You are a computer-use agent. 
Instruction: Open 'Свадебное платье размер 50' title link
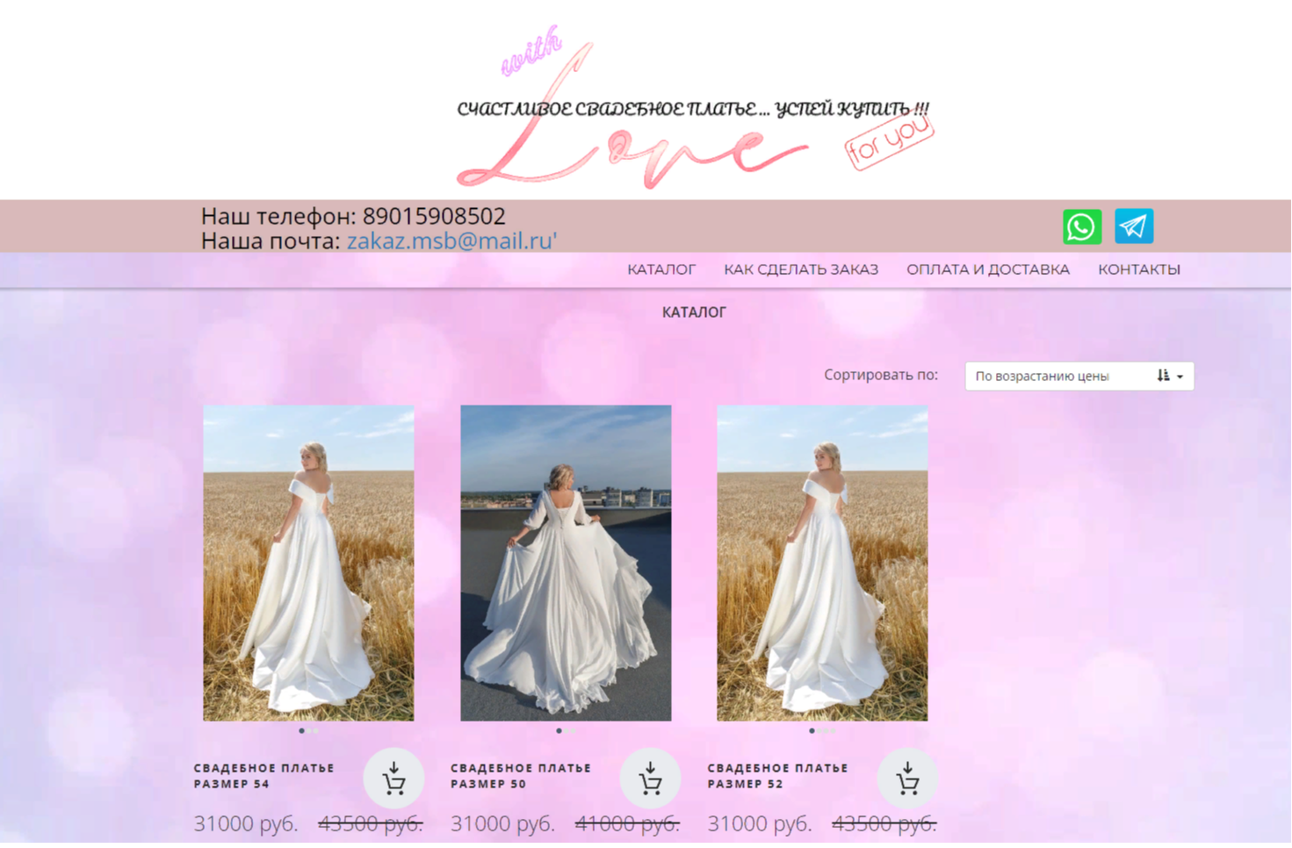(x=520, y=776)
